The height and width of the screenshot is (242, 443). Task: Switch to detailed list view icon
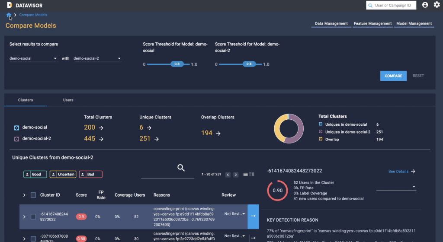[252, 174]
